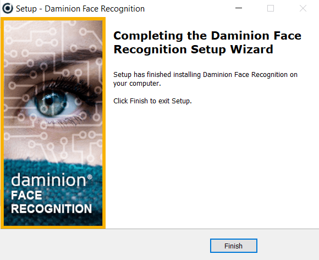Close the Setup wizard window
319x260 pixels.
pos(303,8)
